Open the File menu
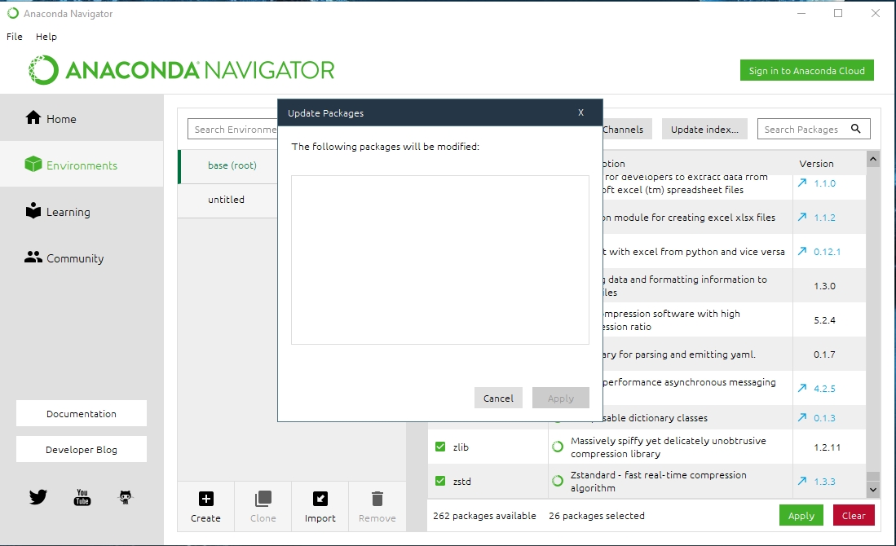The image size is (896, 546). [x=13, y=36]
